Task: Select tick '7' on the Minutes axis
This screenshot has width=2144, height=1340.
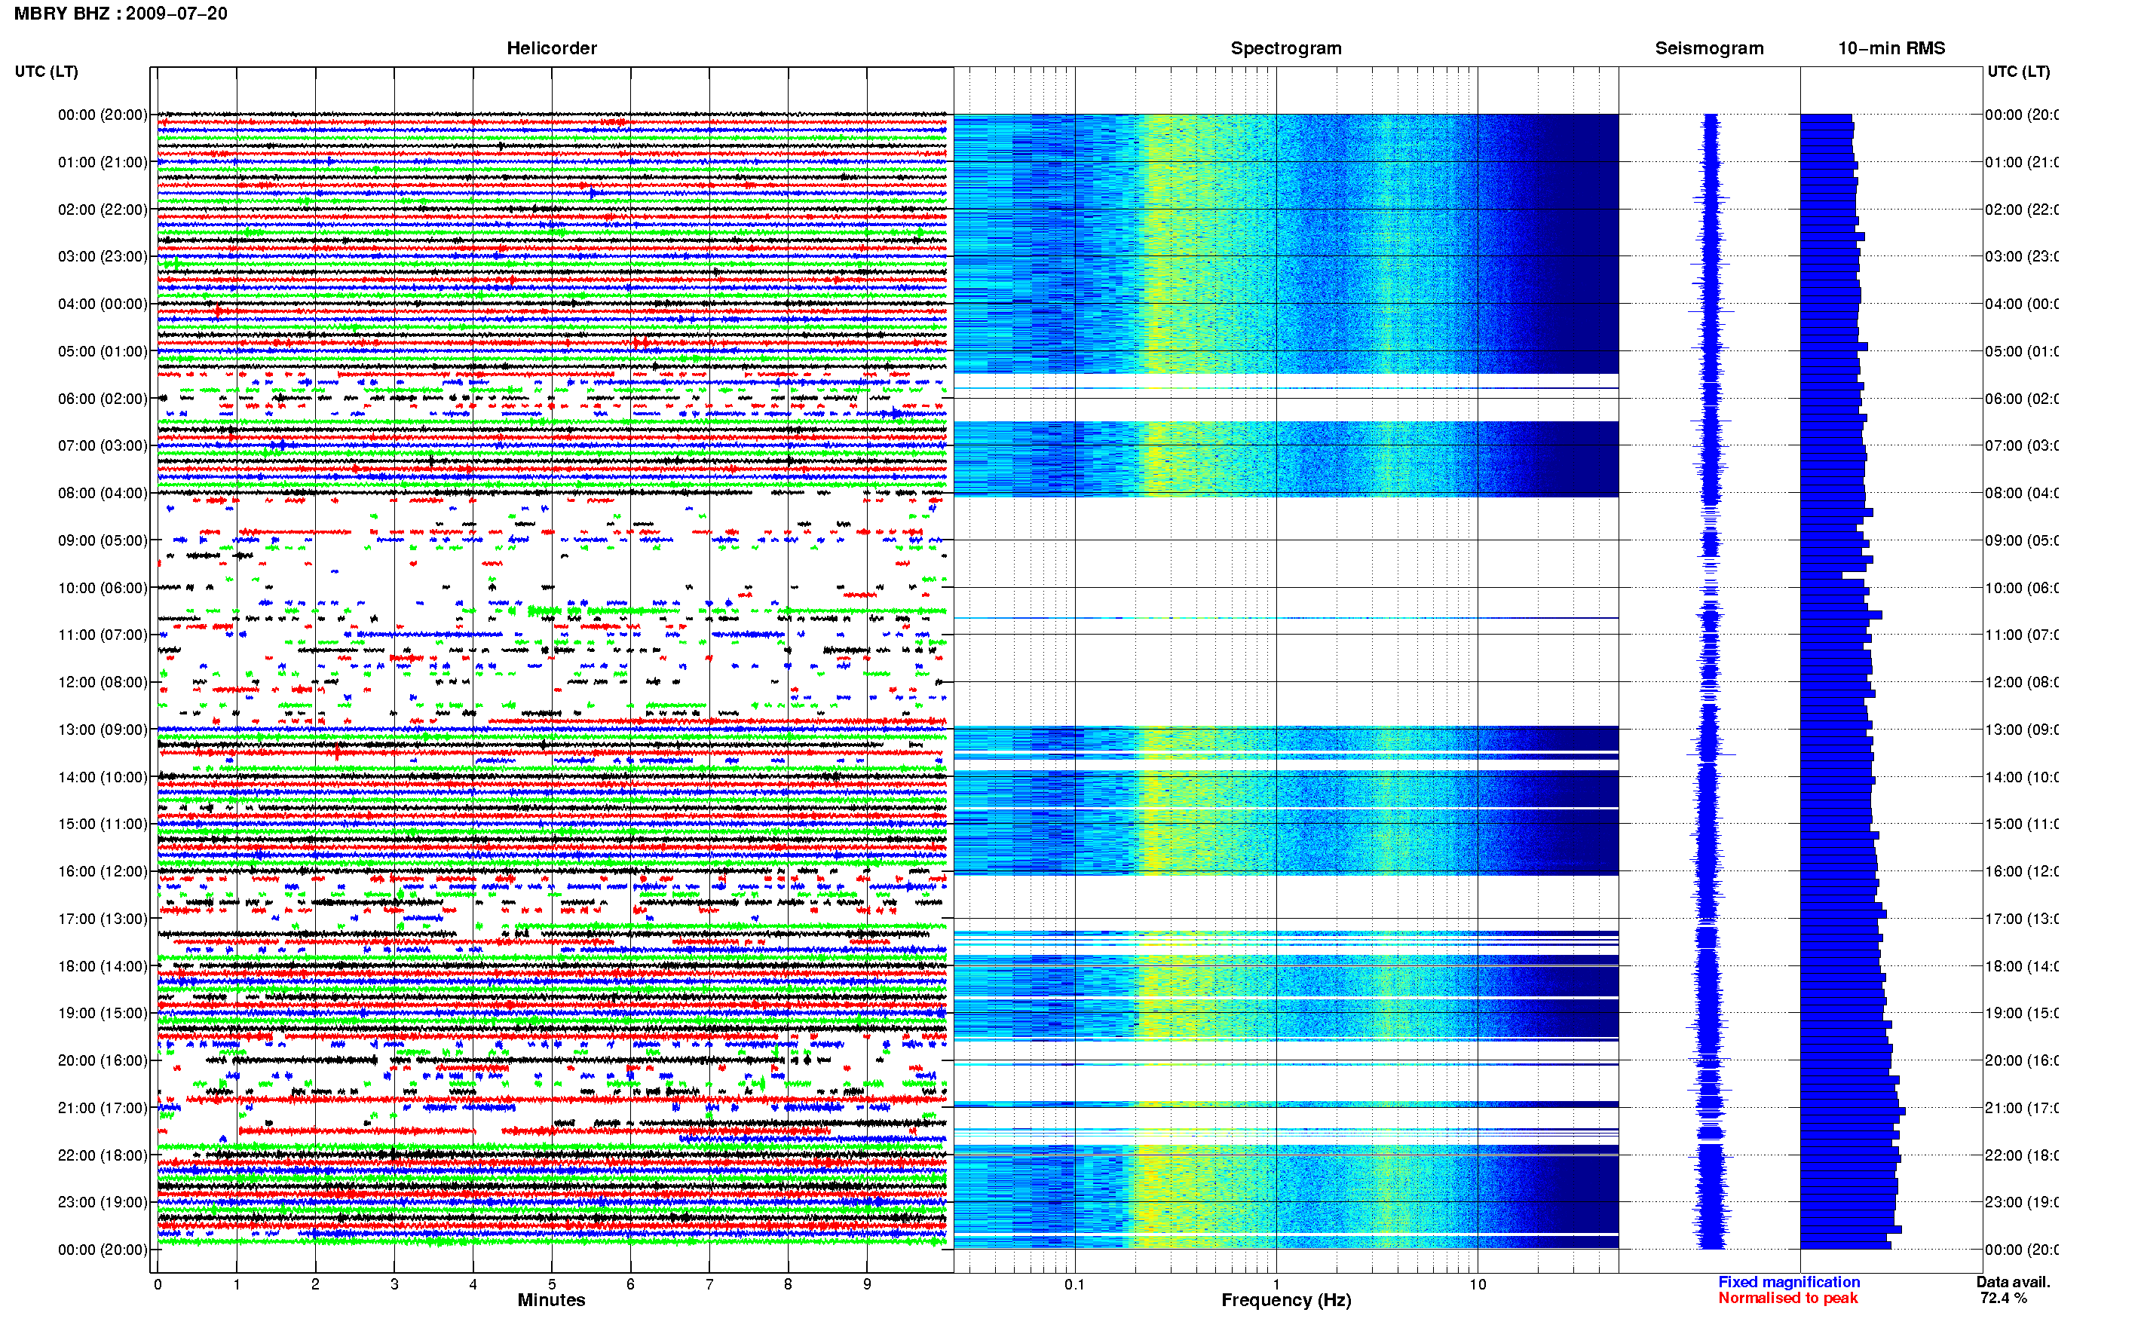Action: pyautogui.click(x=709, y=1284)
